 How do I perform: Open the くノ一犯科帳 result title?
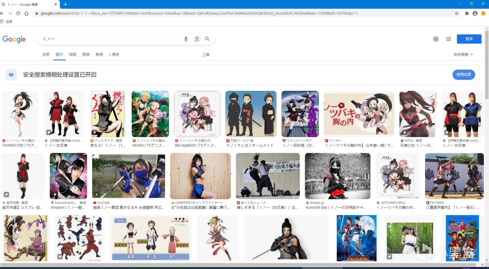coord(298,145)
